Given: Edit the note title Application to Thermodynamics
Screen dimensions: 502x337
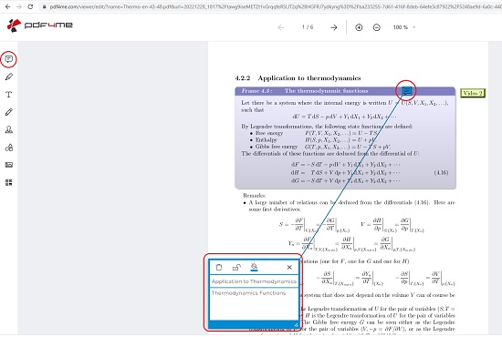Looking at the screenshot, I should 254,281.
